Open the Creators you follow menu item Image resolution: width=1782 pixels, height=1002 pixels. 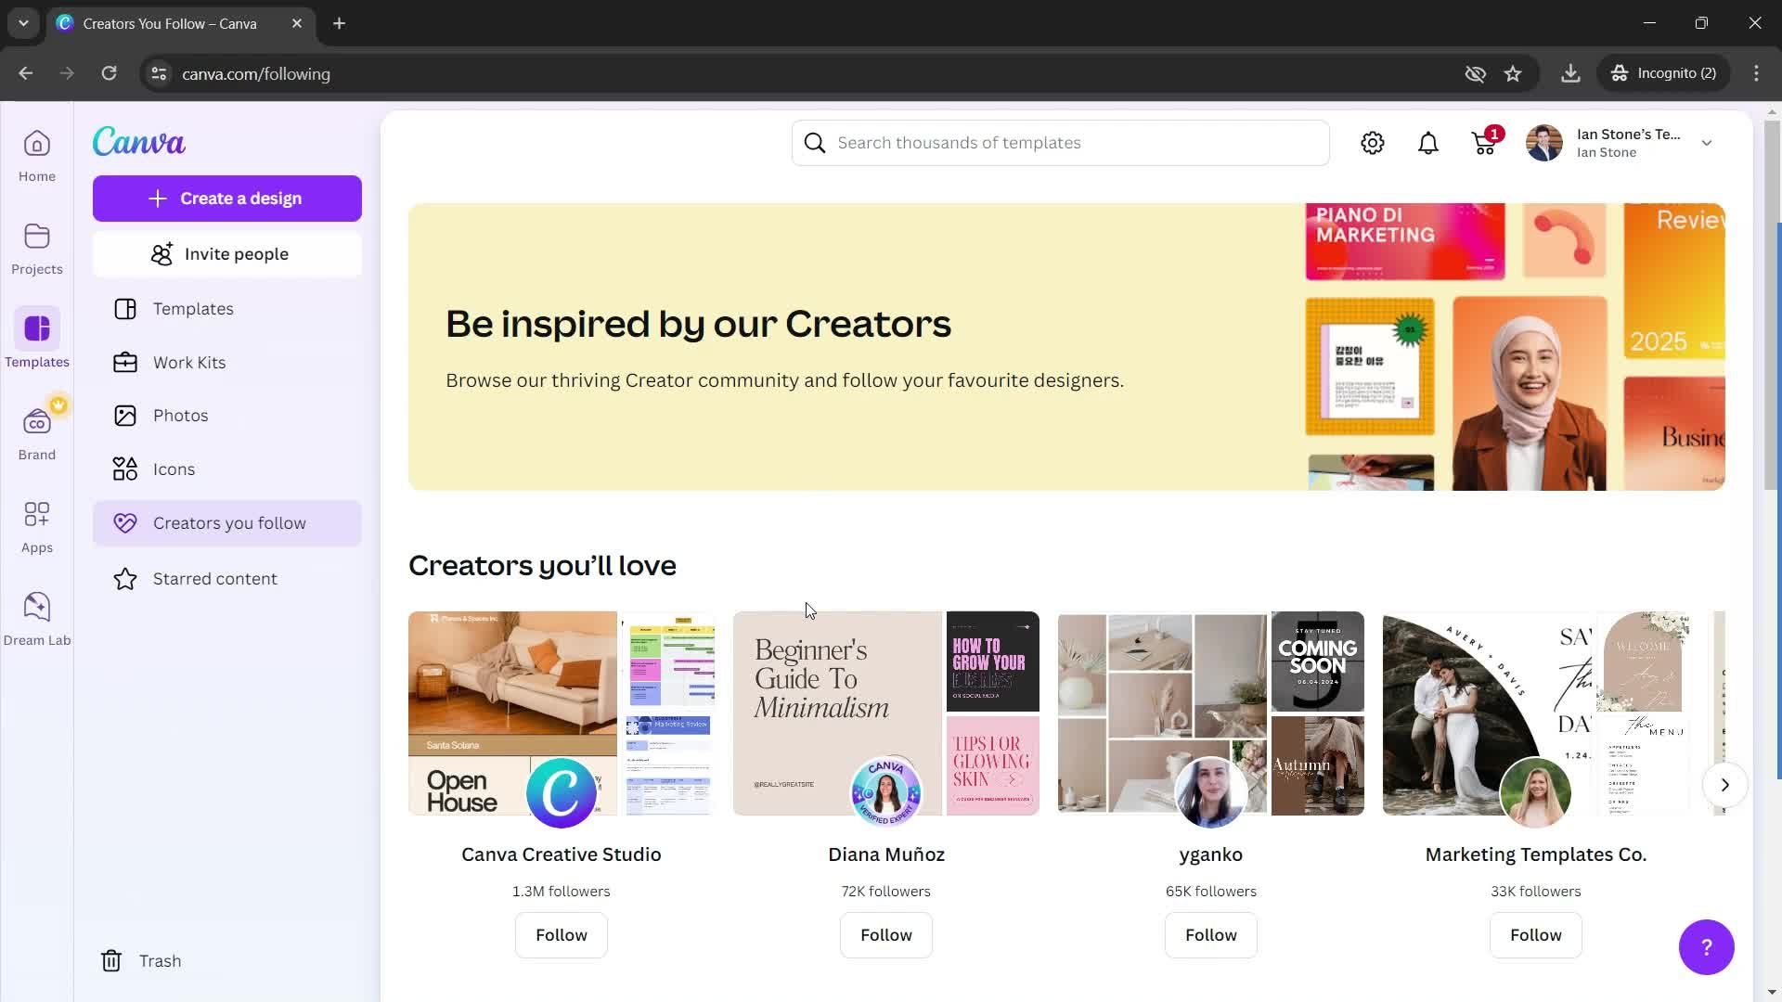(x=229, y=522)
